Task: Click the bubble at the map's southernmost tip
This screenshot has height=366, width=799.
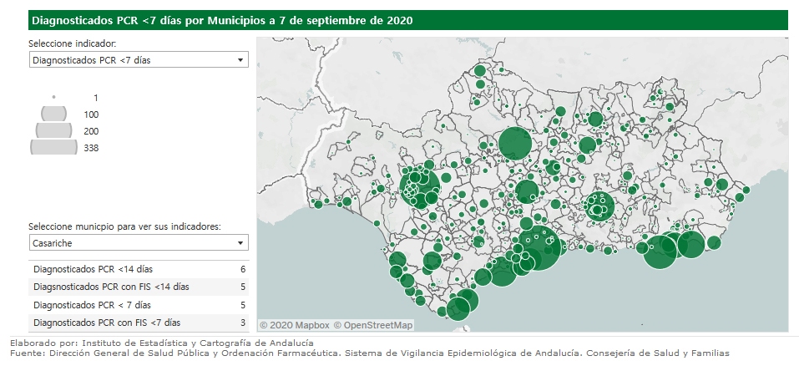Action: (x=458, y=309)
